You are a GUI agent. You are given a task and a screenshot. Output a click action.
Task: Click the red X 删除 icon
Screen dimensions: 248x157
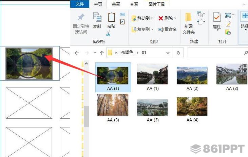point(161,18)
